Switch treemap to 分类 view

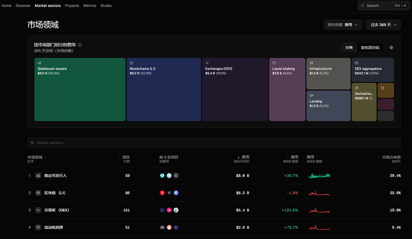click(349, 48)
